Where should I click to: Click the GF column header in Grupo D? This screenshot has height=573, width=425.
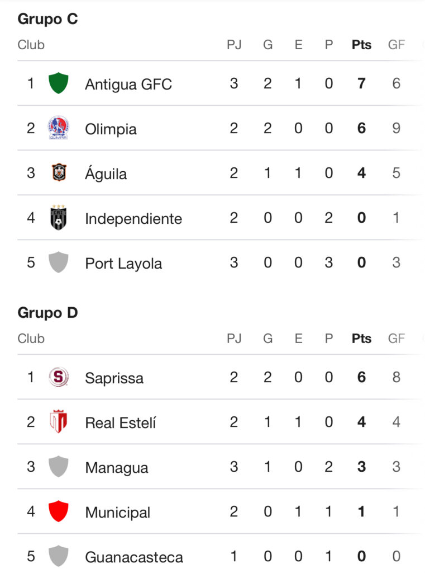pyautogui.click(x=396, y=339)
